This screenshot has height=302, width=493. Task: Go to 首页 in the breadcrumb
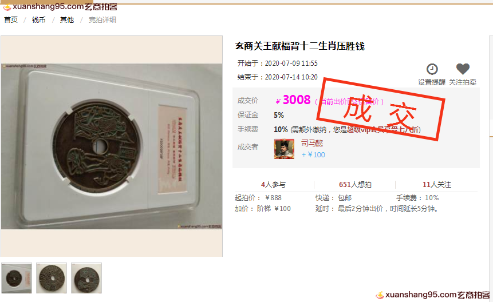(x=11, y=20)
